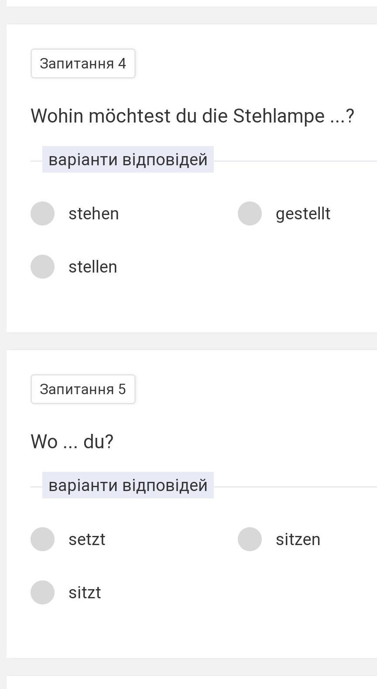Click the answer text "stellen"
This screenshot has width=377, height=689.
click(x=93, y=267)
